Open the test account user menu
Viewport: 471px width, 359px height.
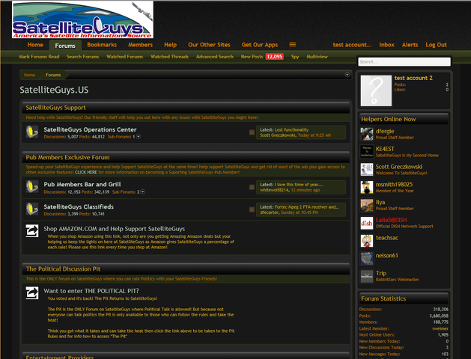pyautogui.click(x=352, y=45)
